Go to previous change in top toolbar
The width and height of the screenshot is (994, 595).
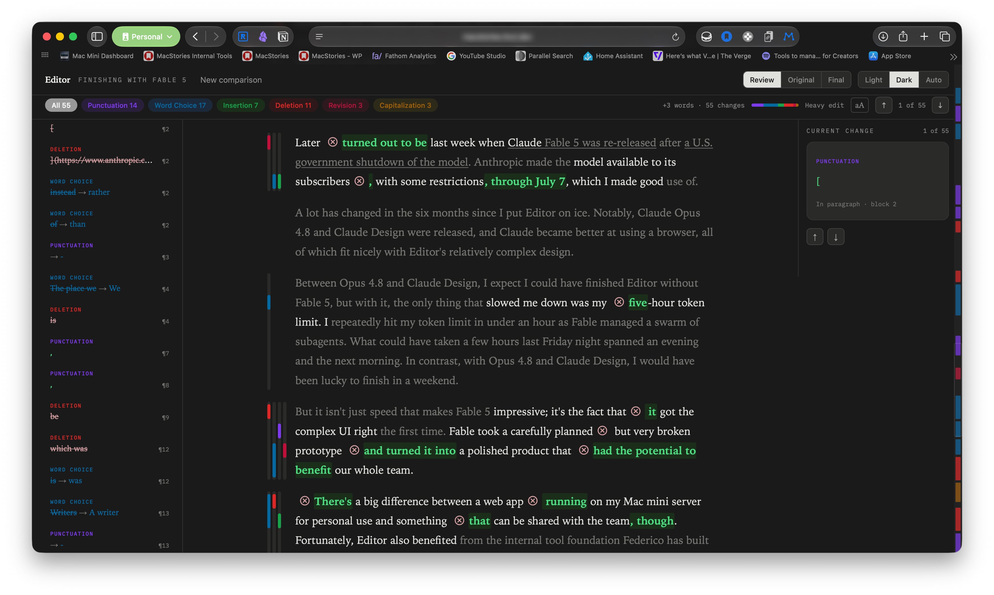pyautogui.click(x=883, y=105)
